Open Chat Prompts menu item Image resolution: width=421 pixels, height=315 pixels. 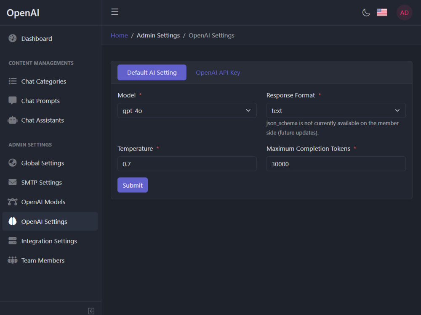point(50,101)
